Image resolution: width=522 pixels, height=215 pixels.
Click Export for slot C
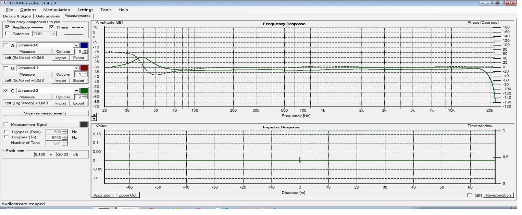[x=79, y=103]
